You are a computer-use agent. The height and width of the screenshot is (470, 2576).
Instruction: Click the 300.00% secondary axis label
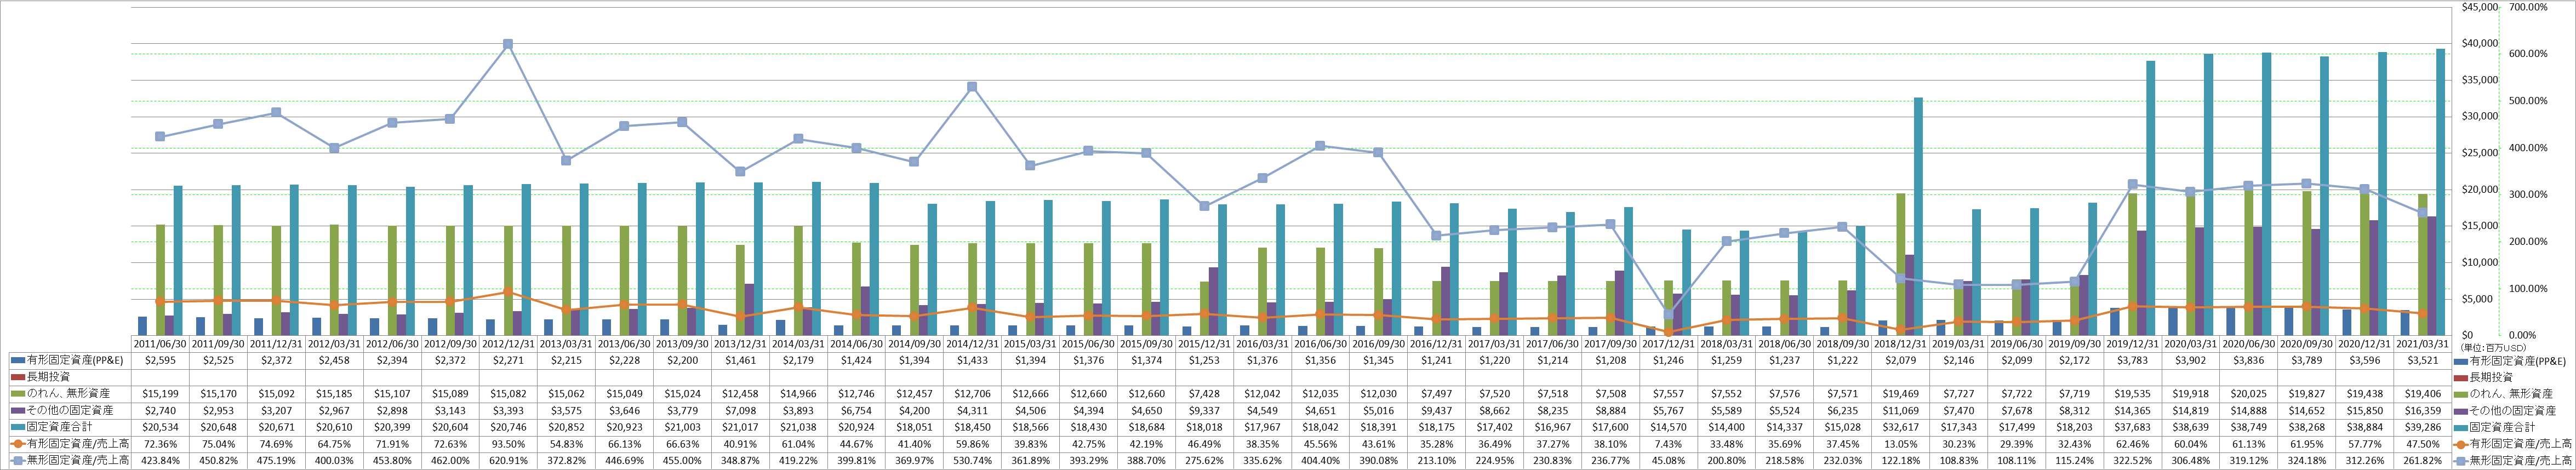click(x=2529, y=194)
